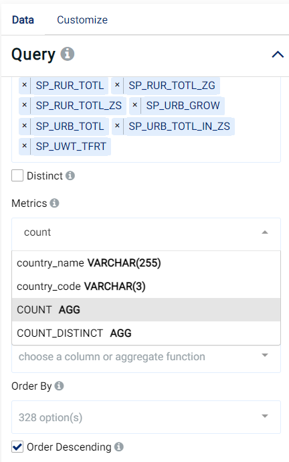
Task: Remove the SP_UWT_TFRT column tag
Action: point(25,146)
